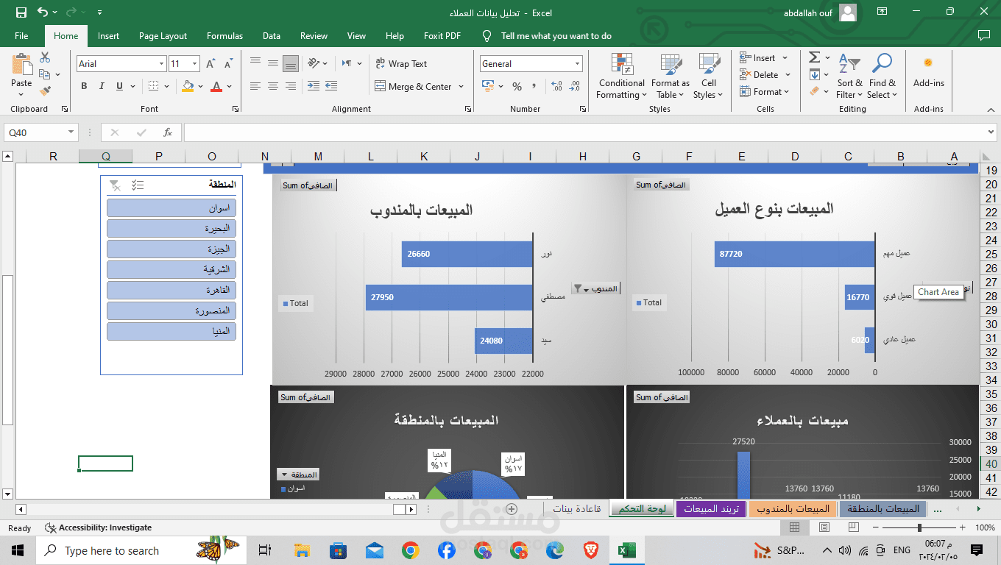1001x565 pixels.
Task: Click the Percent Style icon
Action: 517,86
